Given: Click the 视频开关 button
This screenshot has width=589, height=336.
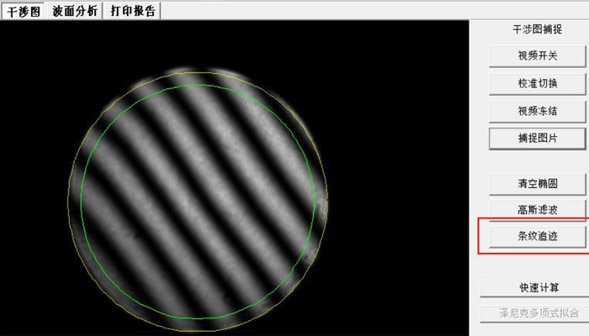Looking at the screenshot, I should coord(537,56).
